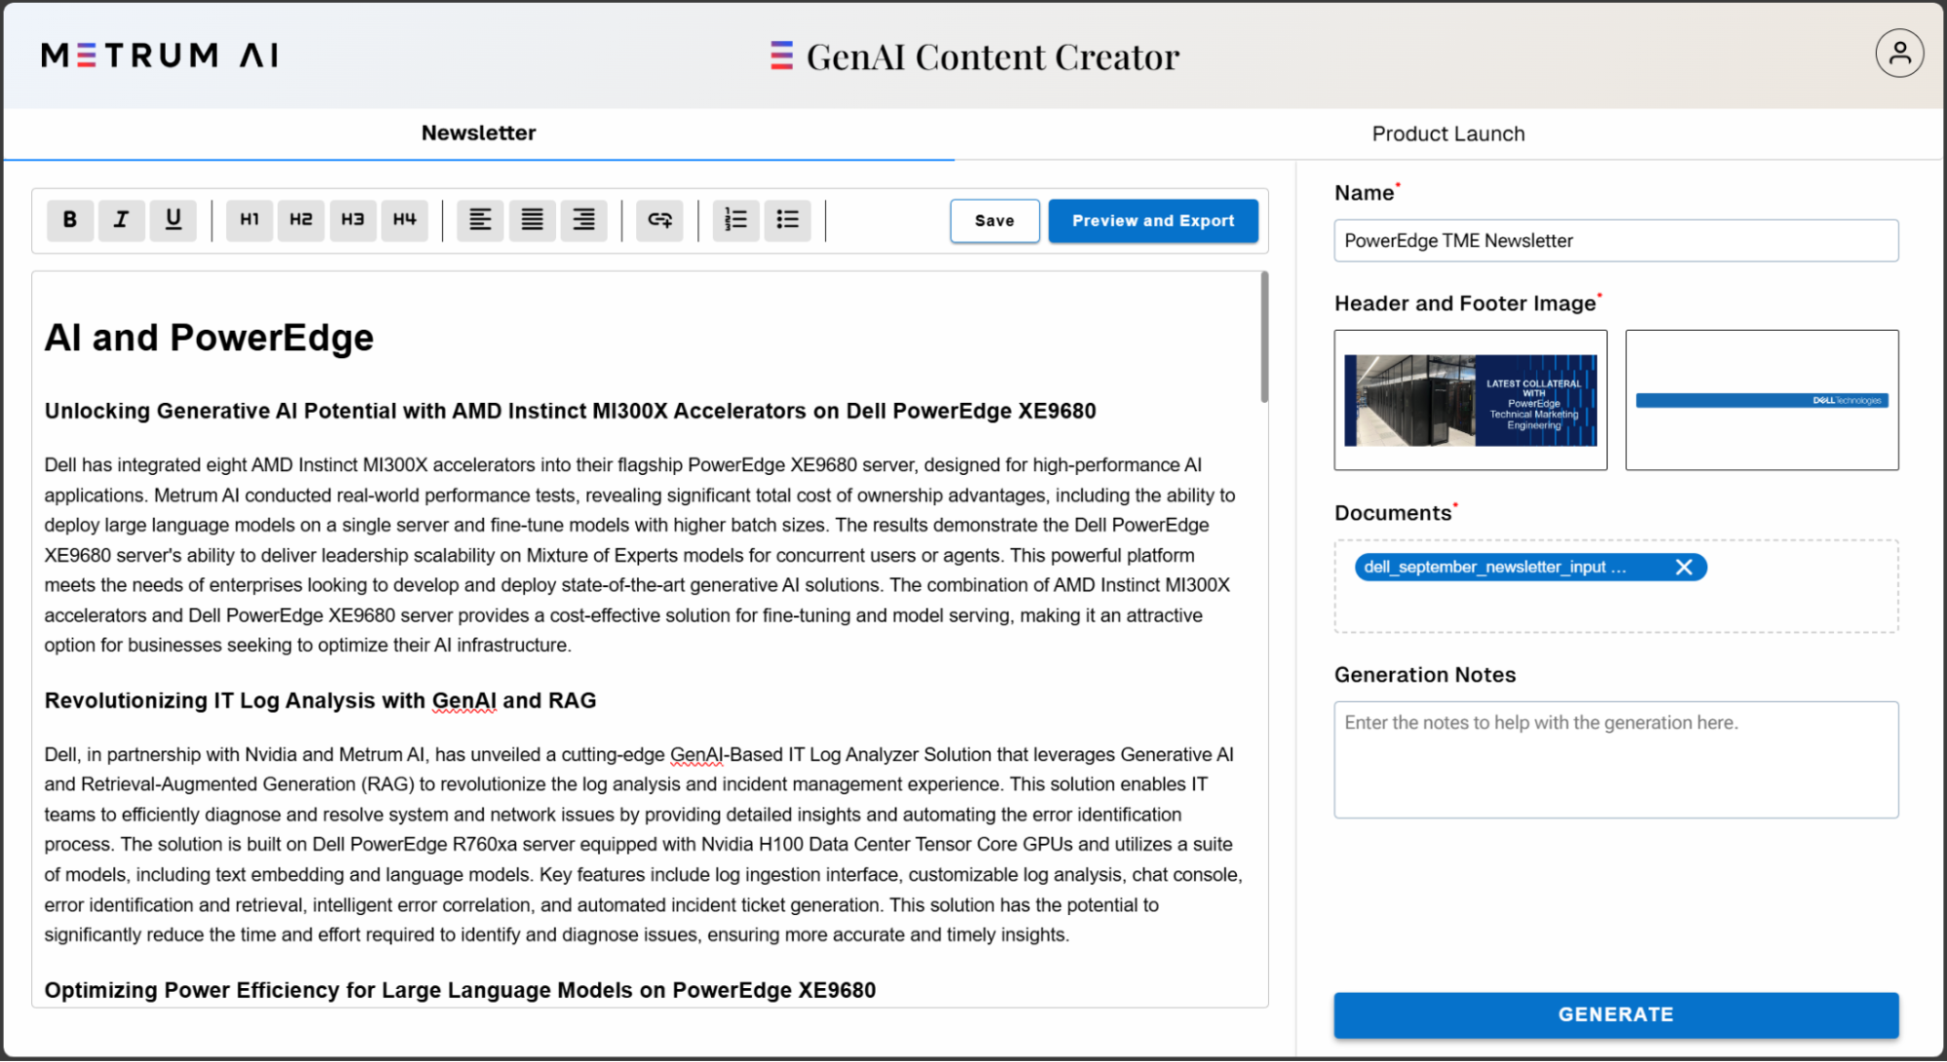Select the footer image thumbnail
1947x1062 pixels.
(1762, 400)
